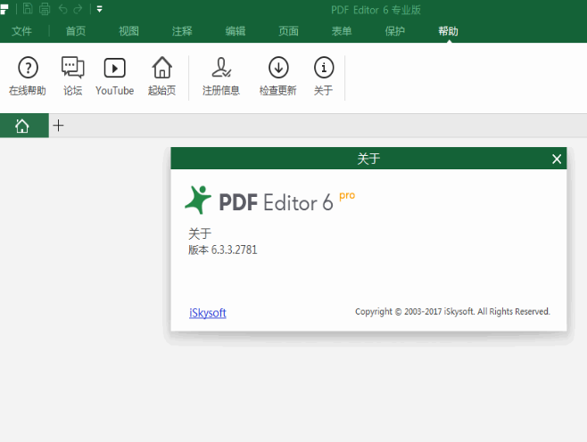The image size is (587, 442).
Task: Click the PDF Editor 6 专业版 window title
Action: 376,10
